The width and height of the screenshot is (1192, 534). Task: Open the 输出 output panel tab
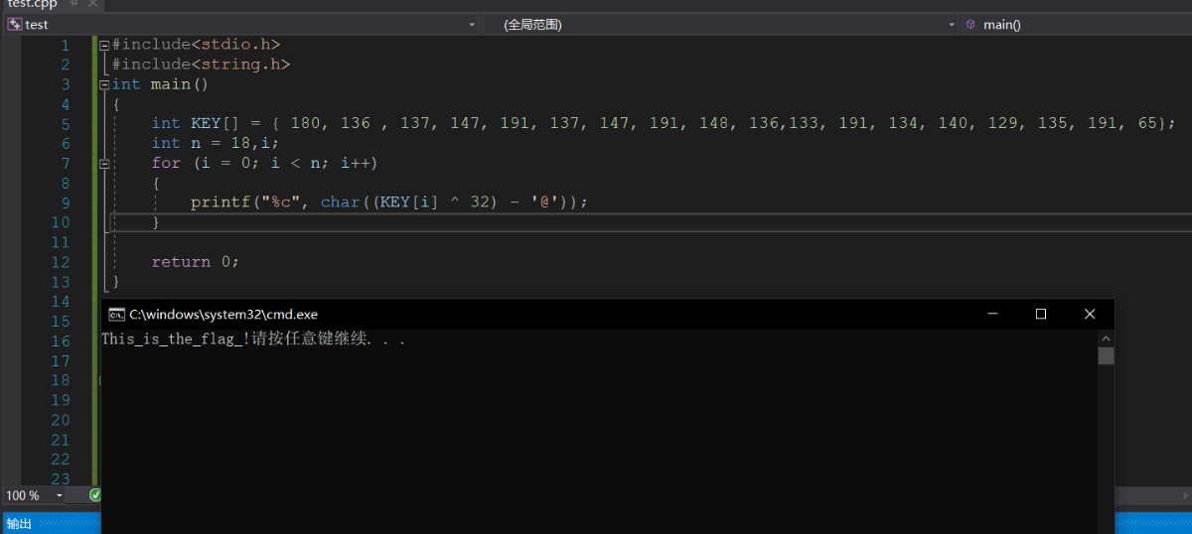tap(19, 523)
